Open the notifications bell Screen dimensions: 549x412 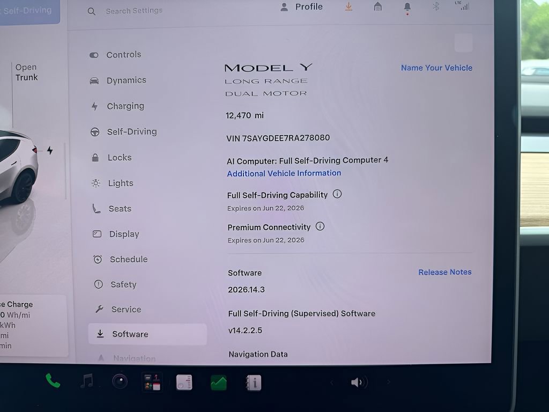(407, 8)
